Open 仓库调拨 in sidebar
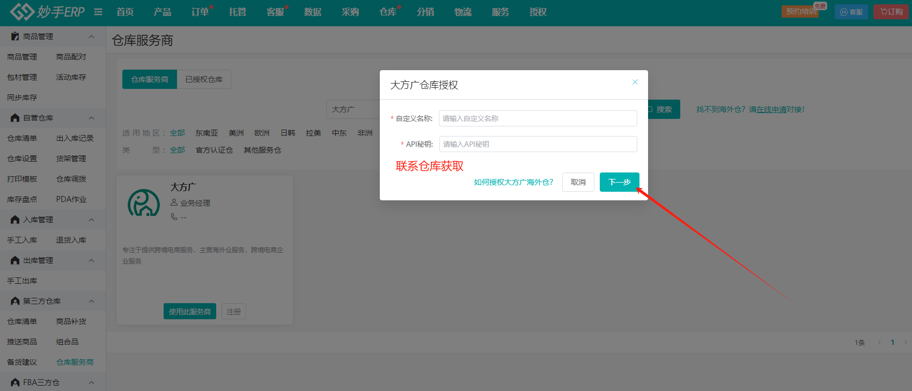This screenshot has height=391, width=912. coord(71,179)
